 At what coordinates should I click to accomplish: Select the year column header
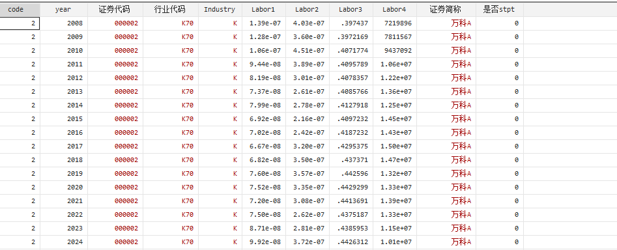(64, 9)
